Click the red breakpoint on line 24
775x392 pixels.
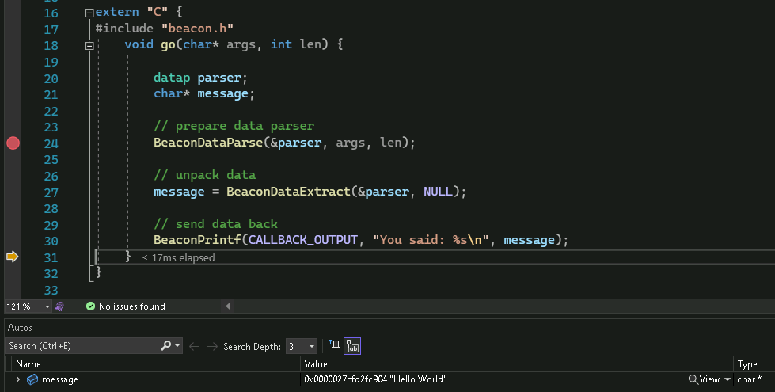(x=13, y=143)
